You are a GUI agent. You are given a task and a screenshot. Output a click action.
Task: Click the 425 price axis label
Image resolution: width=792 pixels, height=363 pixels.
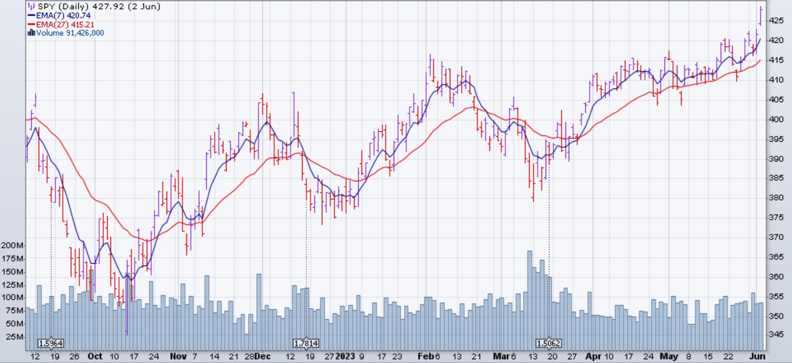pyautogui.click(x=776, y=20)
